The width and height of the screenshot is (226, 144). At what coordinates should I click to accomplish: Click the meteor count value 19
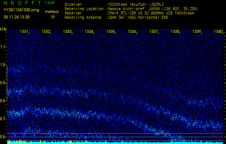[52, 17]
